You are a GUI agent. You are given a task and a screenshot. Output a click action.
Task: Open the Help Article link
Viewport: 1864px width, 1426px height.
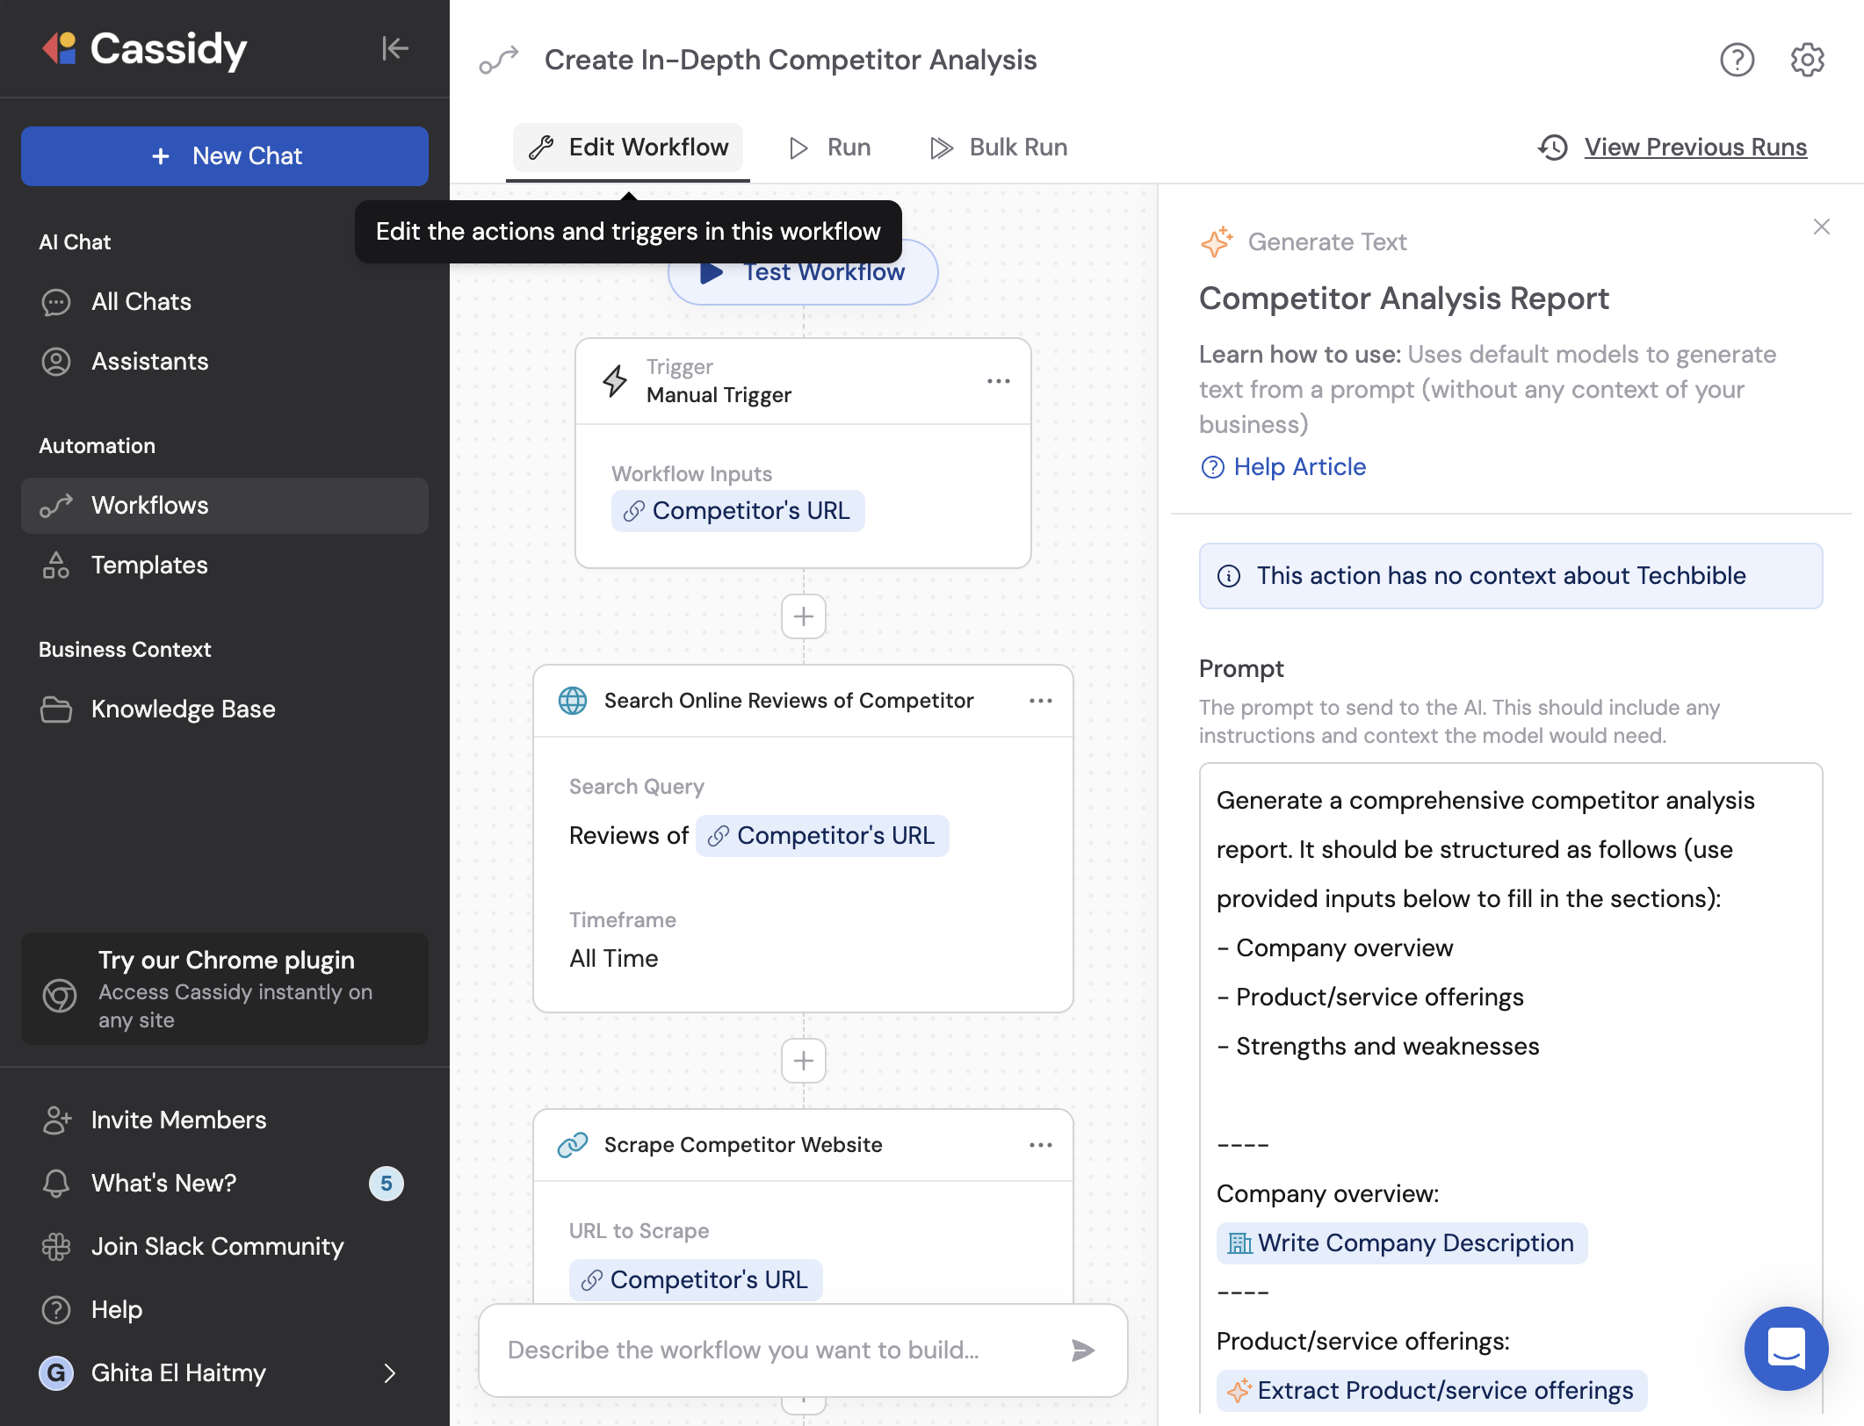click(1283, 467)
